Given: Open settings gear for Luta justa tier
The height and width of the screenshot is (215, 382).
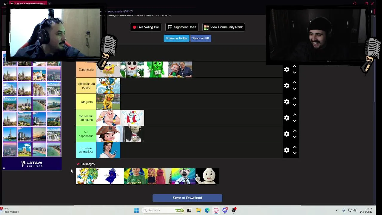Looking at the screenshot, I should [x=286, y=102].
